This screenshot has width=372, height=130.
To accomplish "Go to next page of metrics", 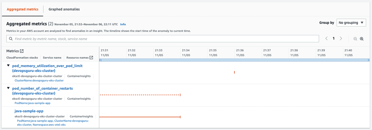I will pos(341,39).
